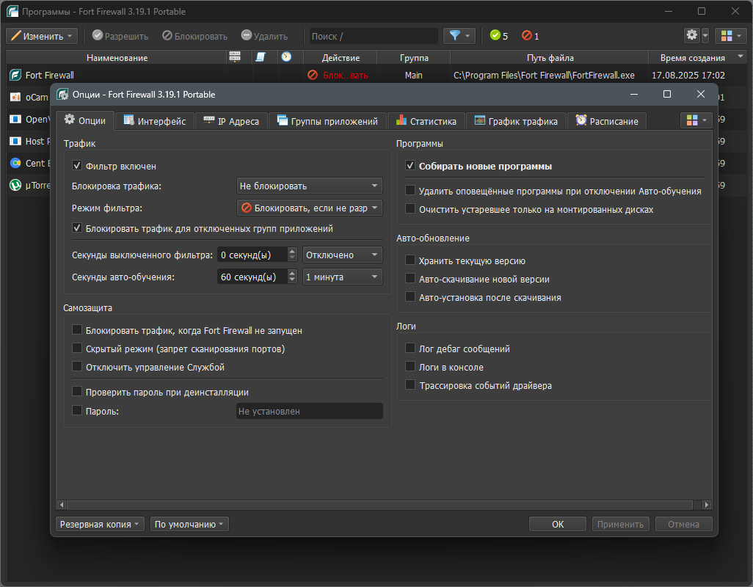Click the Fort Firewall icon in Programs window title bar
This screenshot has height=587, width=753.
pyautogui.click(x=12, y=11)
